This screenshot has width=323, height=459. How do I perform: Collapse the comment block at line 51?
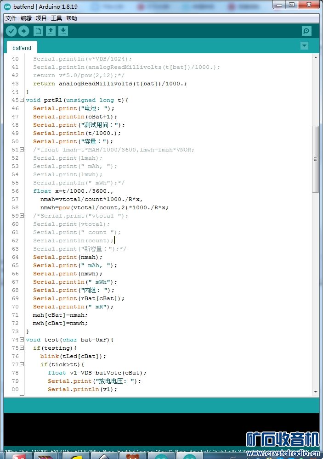[x=22, y=150]
